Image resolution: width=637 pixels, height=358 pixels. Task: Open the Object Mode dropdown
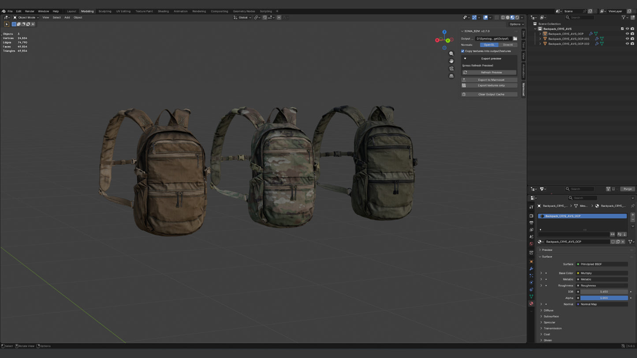pyautogui.click(x=26, y=18)
